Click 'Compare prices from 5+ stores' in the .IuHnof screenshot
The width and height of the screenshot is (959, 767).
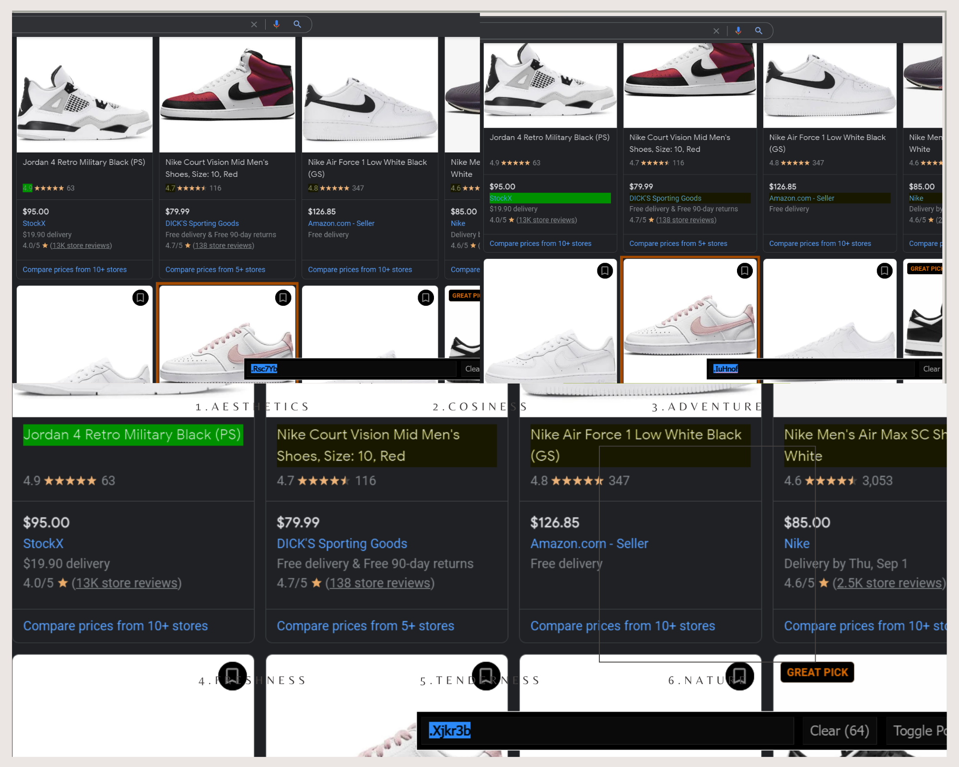[678, 244]
